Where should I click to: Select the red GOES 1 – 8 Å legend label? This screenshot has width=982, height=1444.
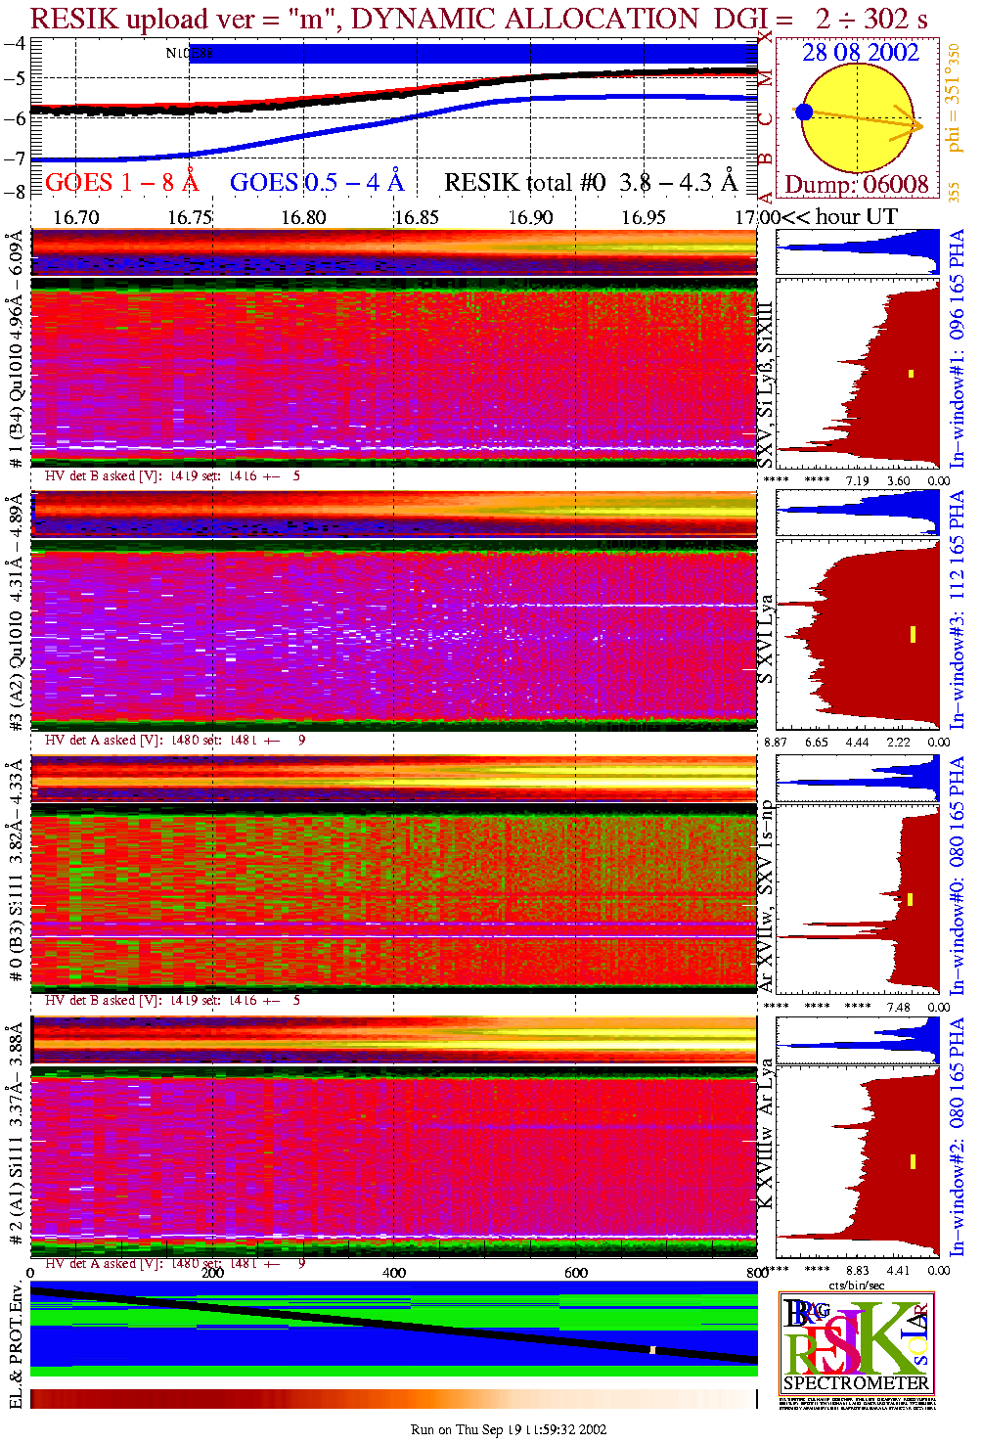point(121,183)
